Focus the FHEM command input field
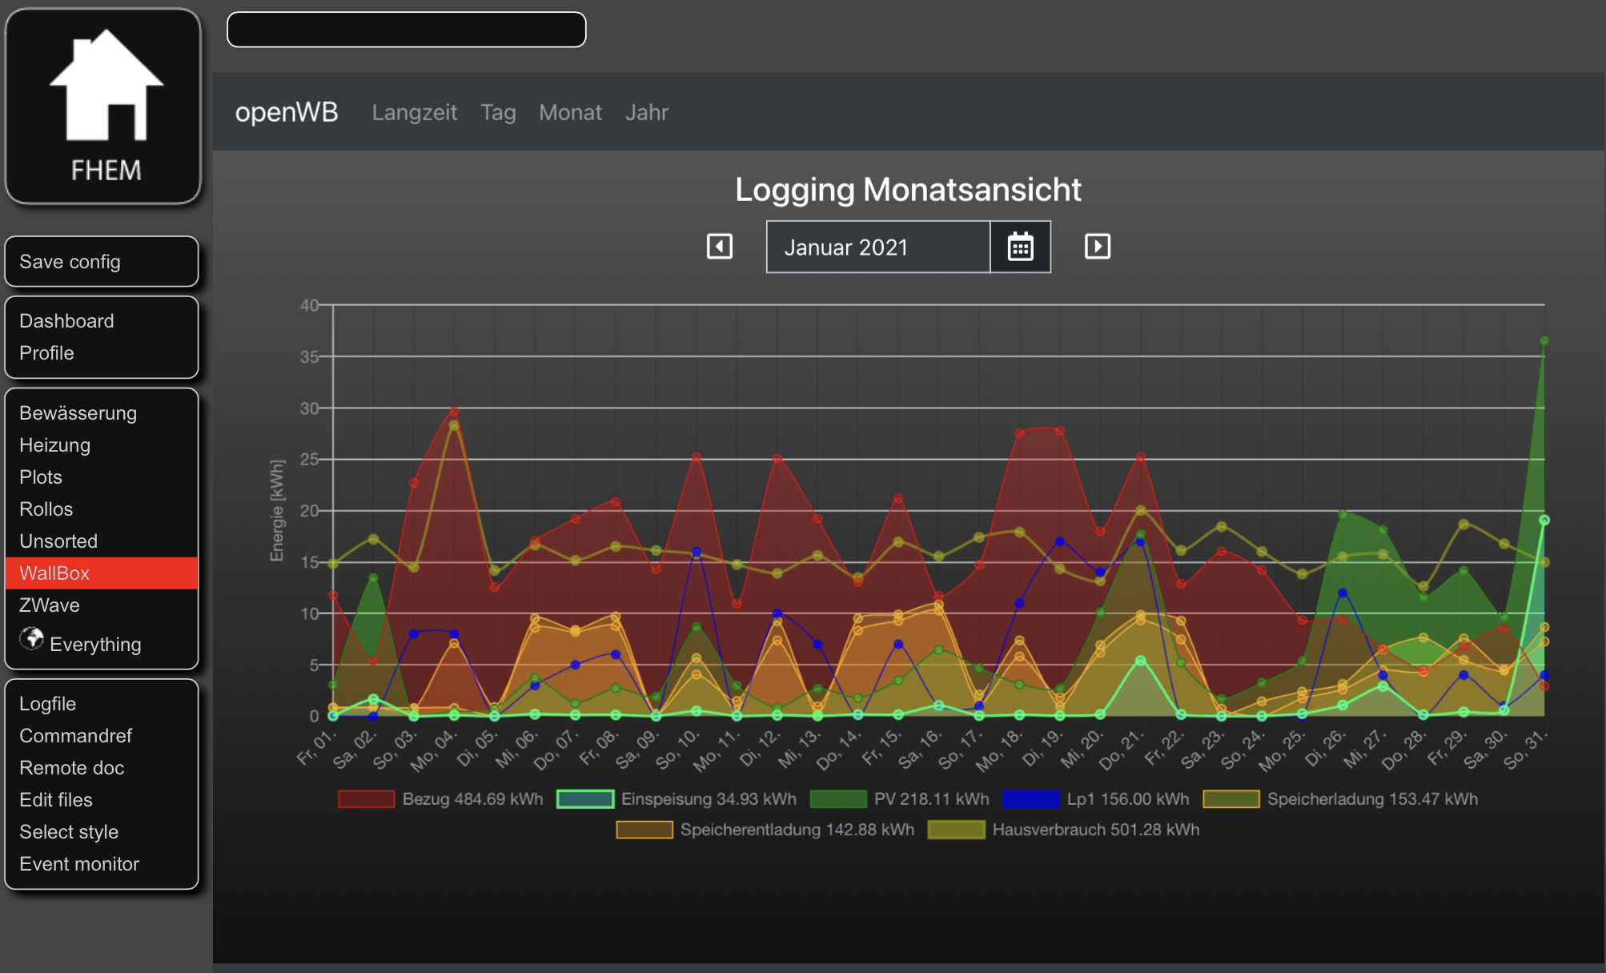 [406, 30]
